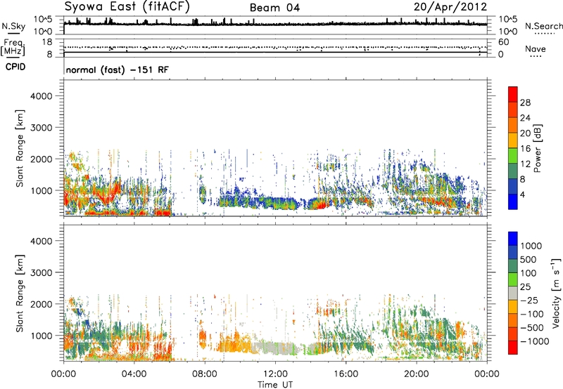563x389 pixels.
Task: Click the "16:00" time axis label
Action: click(346, 374)
